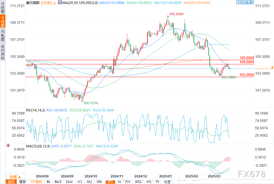The image size is (274, 184).
Task: Open the 闪电图 sidebar tab
Action: (3, 35)
